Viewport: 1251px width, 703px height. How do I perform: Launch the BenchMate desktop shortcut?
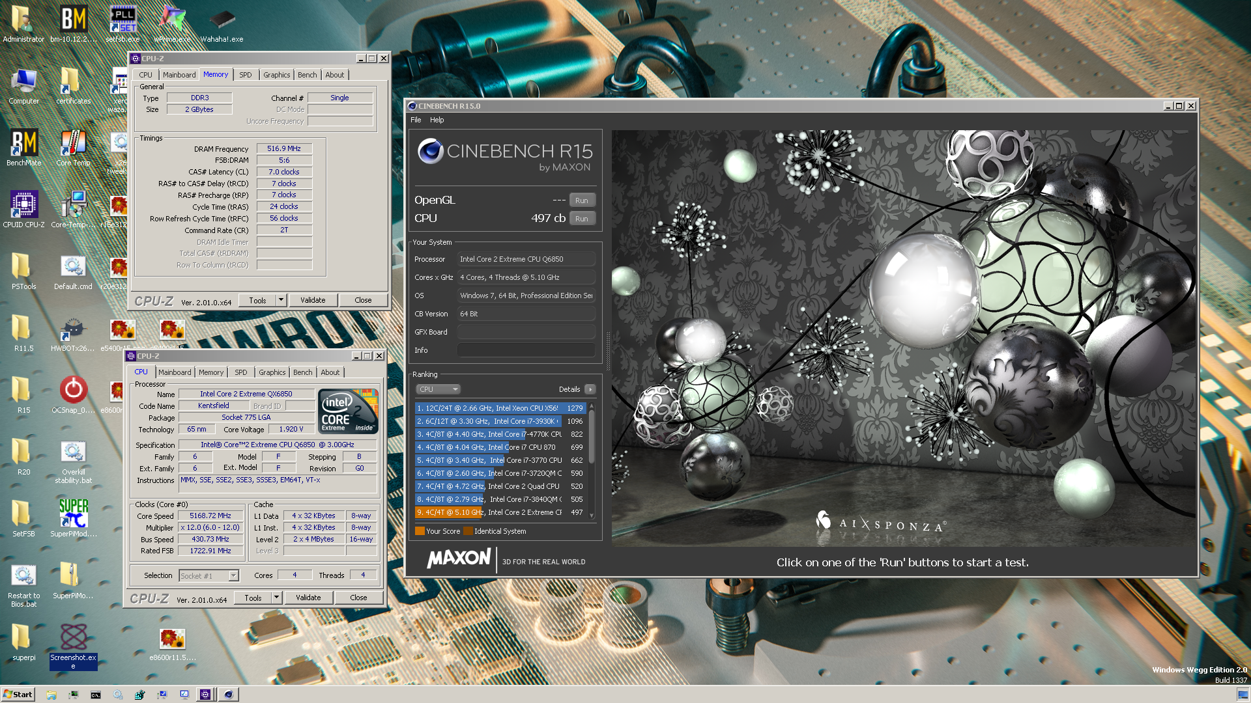pos(23,148)
